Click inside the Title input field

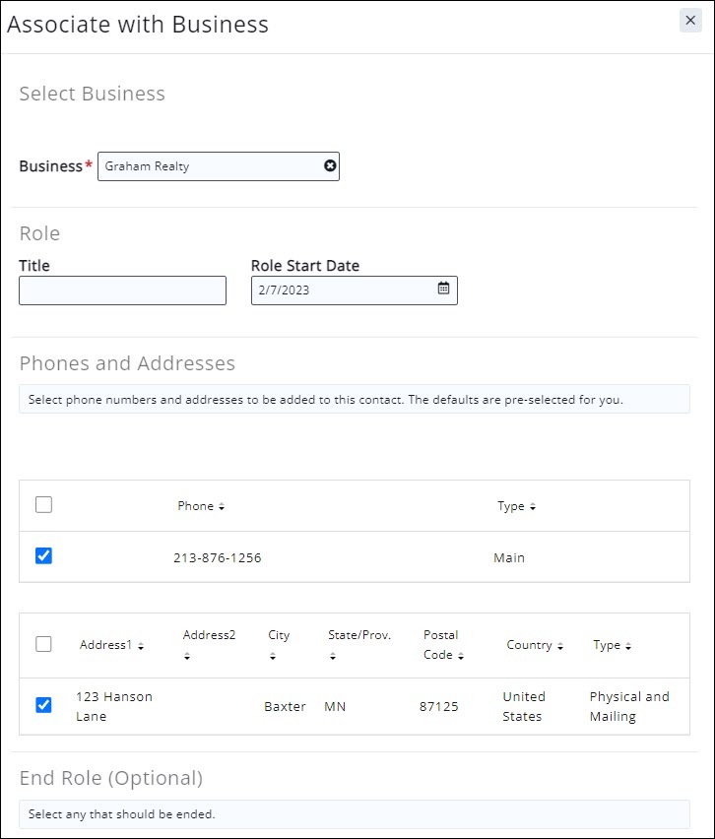point(122,290)
